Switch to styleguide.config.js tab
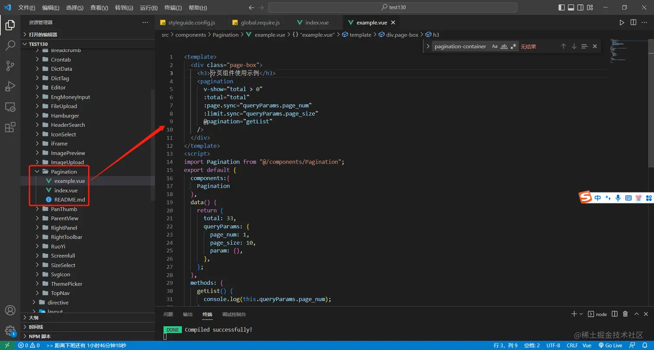The image size is (654, 350). point(191,22)
